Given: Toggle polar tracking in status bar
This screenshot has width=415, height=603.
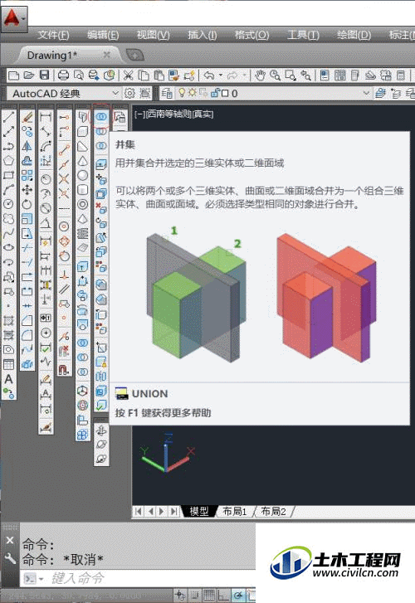Looking at the screenshot, I should 238,595.
